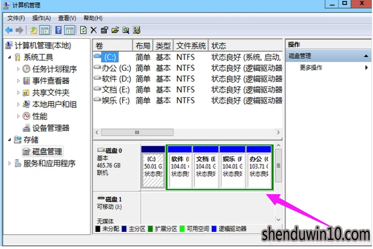Click the volume list scroll right arrow
The height and width of the screenshot is (249, 373).
278,132
